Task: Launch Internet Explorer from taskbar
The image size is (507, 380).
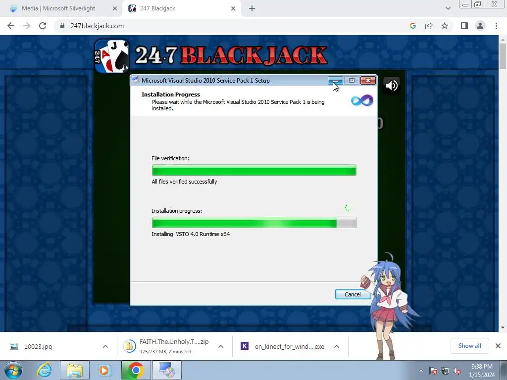Action: click(44, 370)
